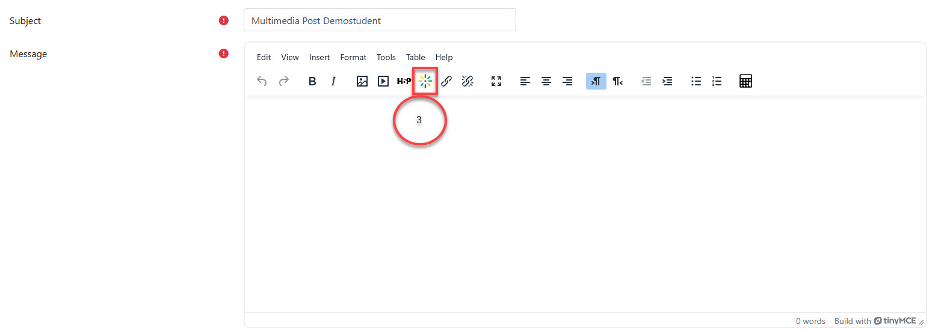The image size is (938, 333).
Task: Open the multimedia insert icon
Action: (x=383, y=81)
